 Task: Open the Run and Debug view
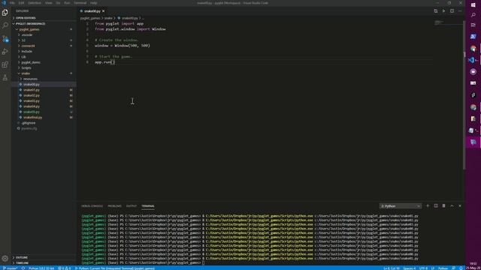pyautogui.click(x=5, y=52)
